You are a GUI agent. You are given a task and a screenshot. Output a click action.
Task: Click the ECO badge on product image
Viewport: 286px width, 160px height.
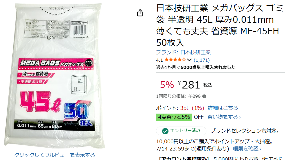click(x=89, y=63)
